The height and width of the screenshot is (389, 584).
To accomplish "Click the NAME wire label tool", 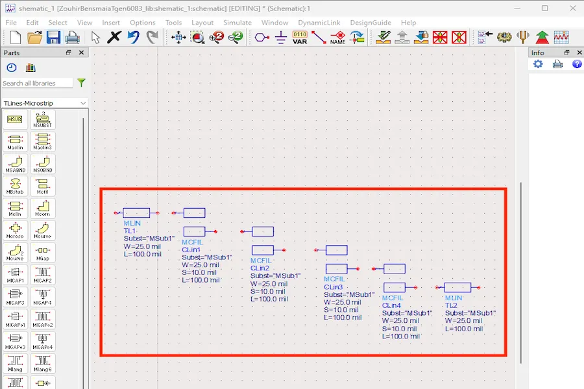I will click(338, 38).
